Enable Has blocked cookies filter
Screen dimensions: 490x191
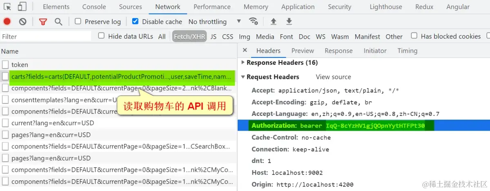pyautogui.click(x=414, y=36)
